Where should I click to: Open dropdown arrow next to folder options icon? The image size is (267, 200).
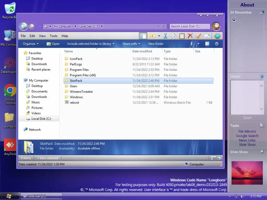click(x=159, y=36)
